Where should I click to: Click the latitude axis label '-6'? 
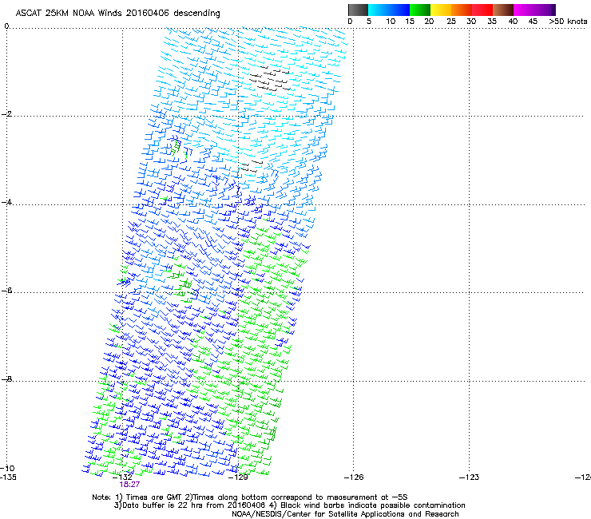point(6,290)
